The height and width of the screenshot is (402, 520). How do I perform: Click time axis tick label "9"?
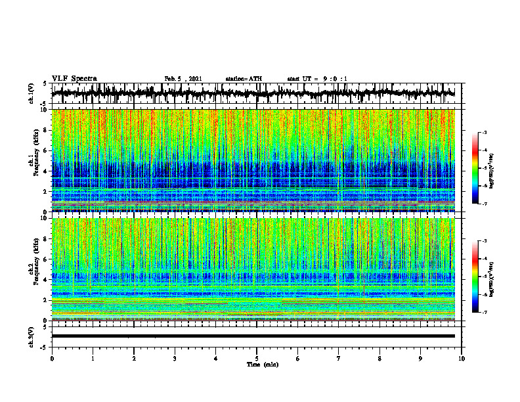(x=420, y=359)
